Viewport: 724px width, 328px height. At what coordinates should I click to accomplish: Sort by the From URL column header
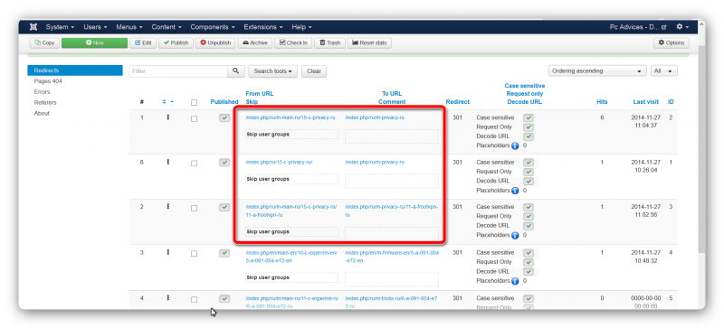click(260, 94)
